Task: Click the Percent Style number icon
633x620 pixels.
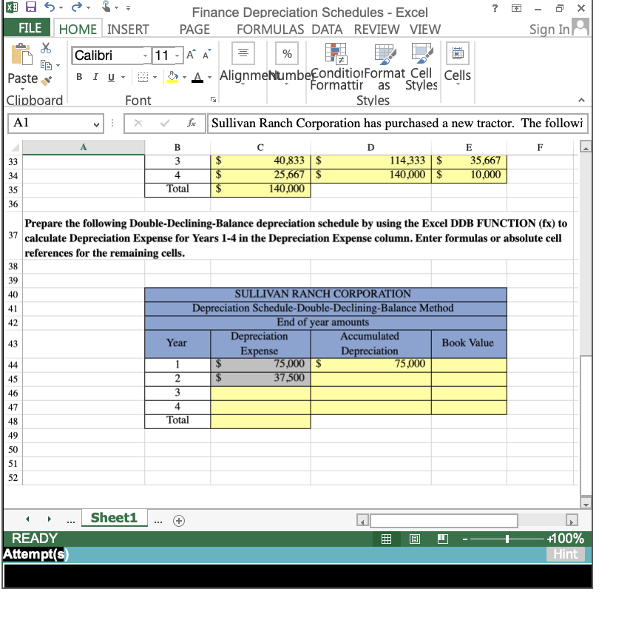Action: tap(286, 53)
